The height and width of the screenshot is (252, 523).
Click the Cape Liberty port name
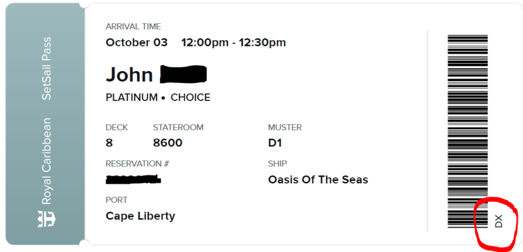click(140, 216)
